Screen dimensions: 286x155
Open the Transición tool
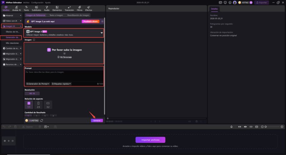(69, 8)
